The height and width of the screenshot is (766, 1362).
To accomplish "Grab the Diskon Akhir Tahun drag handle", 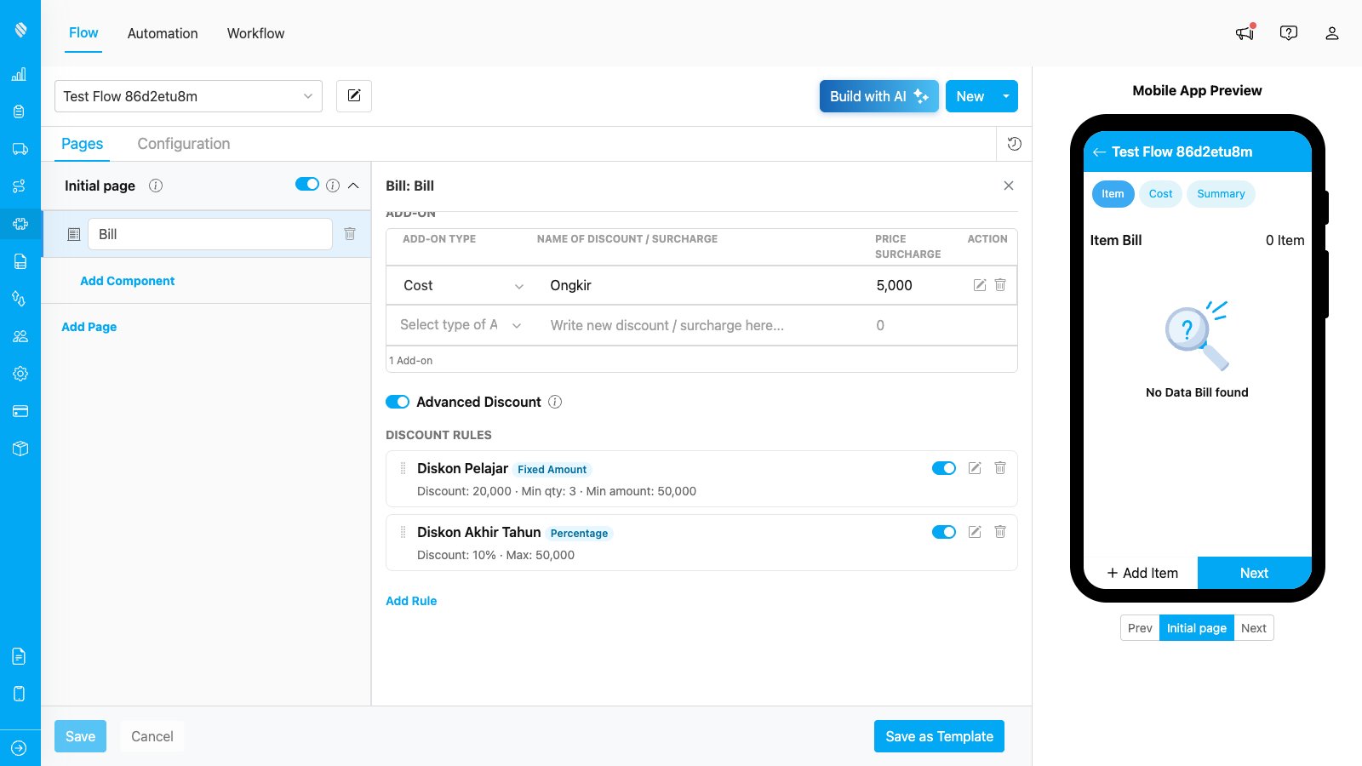I will tap(403, 532).
